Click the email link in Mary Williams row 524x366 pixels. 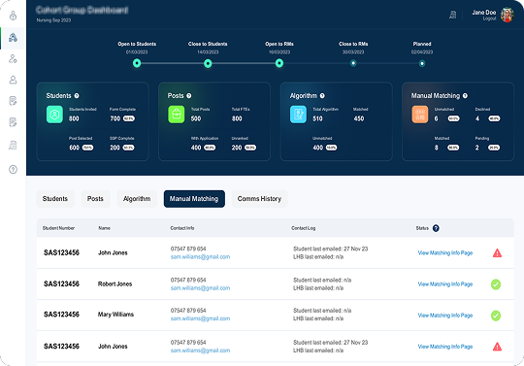click(200, 318)
